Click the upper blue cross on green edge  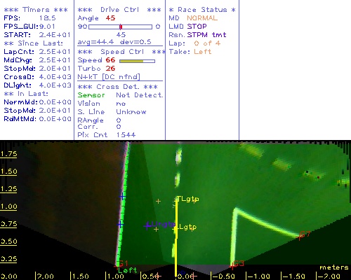122,197
